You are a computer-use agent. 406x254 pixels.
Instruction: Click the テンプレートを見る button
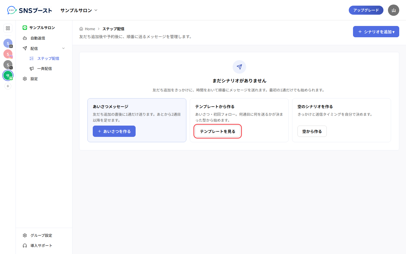coord(218,131)
